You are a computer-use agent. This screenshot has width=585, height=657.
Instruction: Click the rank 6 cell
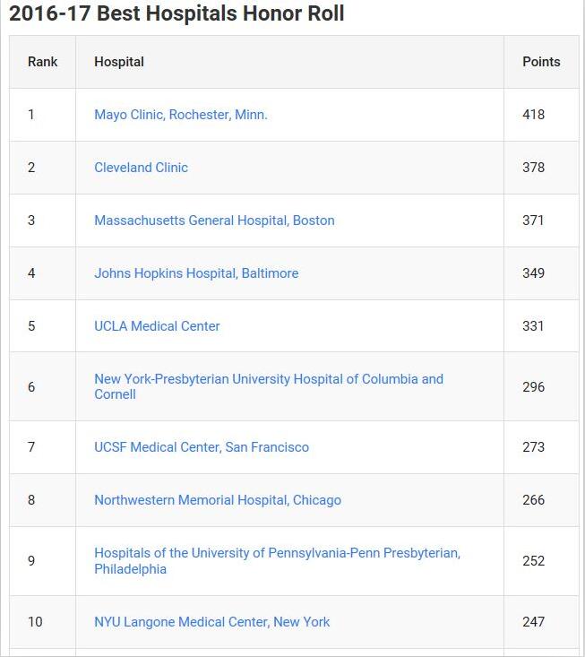pos(31,387)
